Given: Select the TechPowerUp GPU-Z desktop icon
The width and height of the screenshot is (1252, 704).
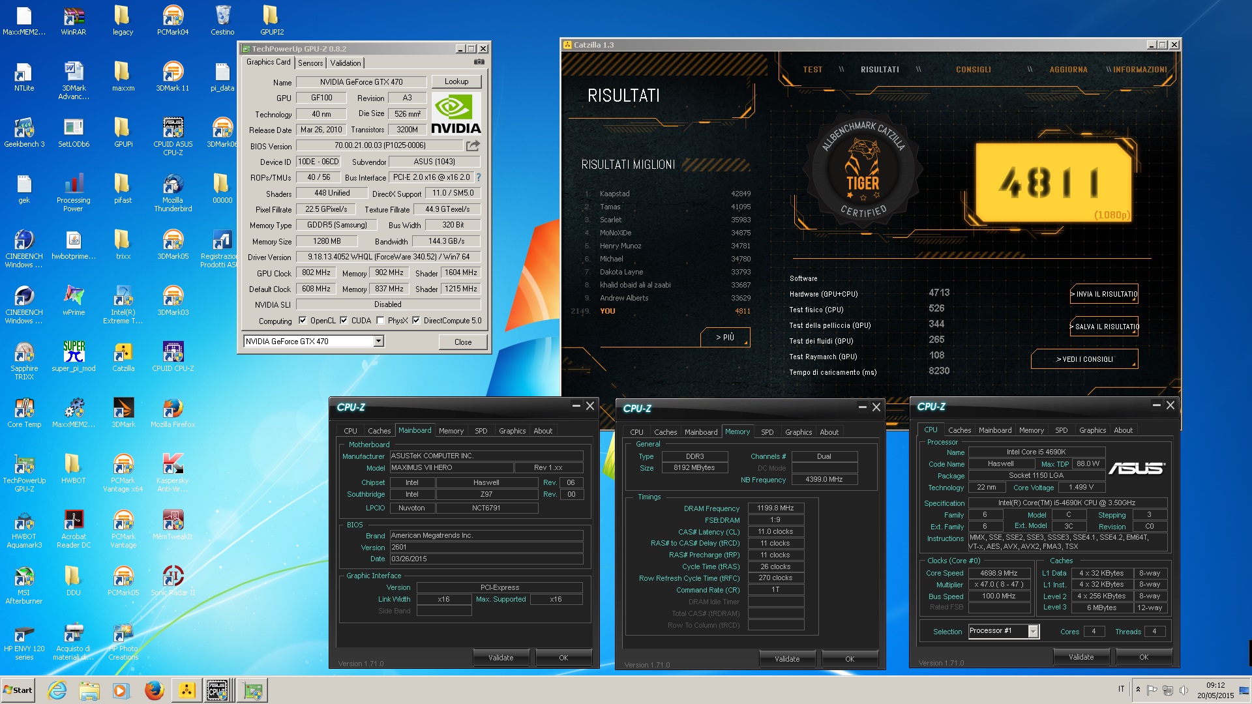Looking at the screenshot, I should [x=24, y=473].
